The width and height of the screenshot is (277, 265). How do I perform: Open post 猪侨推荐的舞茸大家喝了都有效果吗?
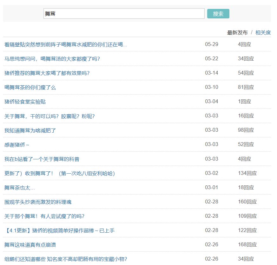pyautogui.click(x=47, y=73)
